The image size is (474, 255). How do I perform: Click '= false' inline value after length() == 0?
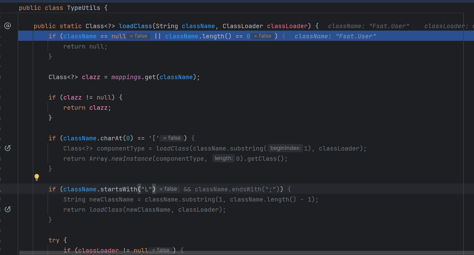pos(263,36)
